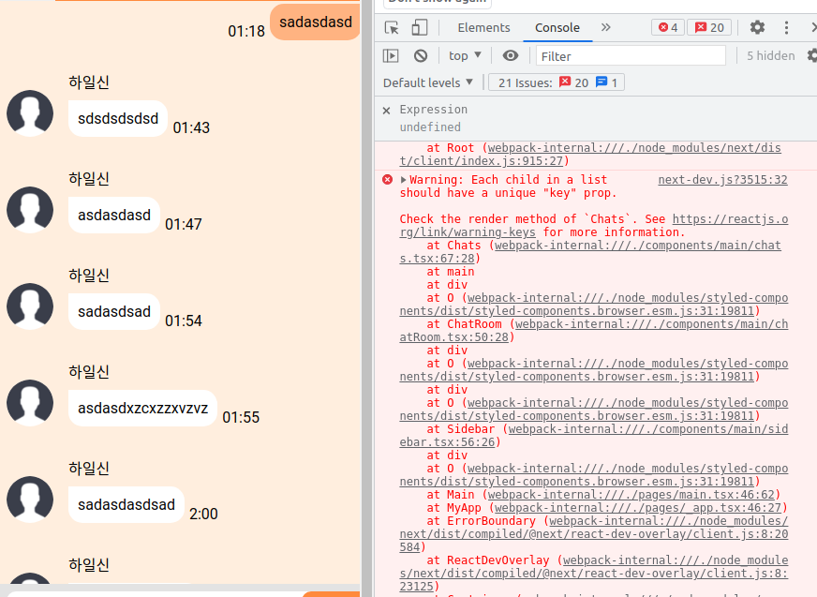Remove the live Expression with X
This screenshot has width=817, height=597.
[x=386, y=111]
